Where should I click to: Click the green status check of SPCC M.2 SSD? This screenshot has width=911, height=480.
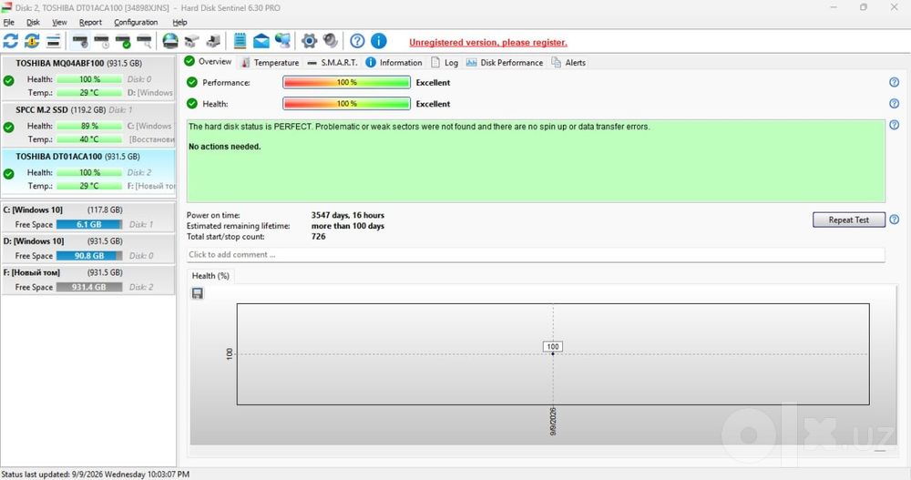[x=9, y=128]
